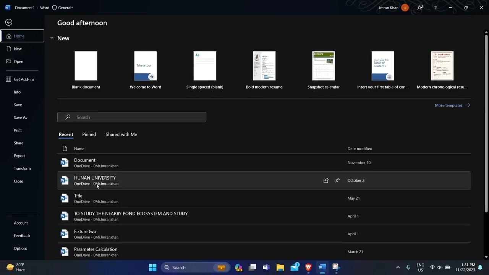Click the Back arrow in the sidebar

pyautogui.click(x=8, y=22)
